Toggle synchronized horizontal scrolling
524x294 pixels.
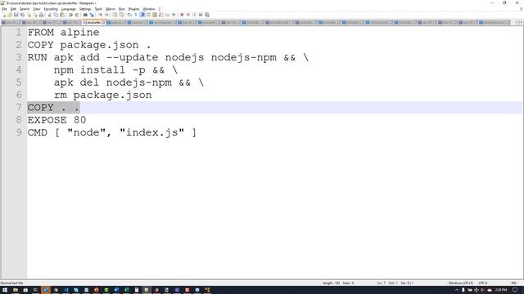121,15
